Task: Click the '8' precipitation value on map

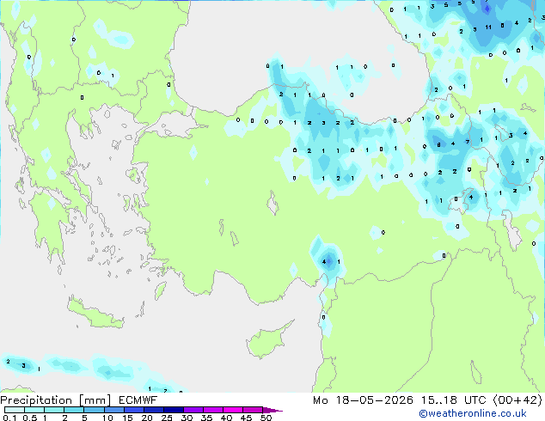Action: click(x=439, y=145)
